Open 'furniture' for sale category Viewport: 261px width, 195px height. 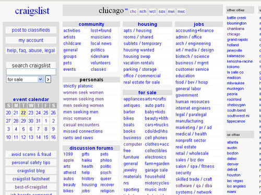[131, 157]
